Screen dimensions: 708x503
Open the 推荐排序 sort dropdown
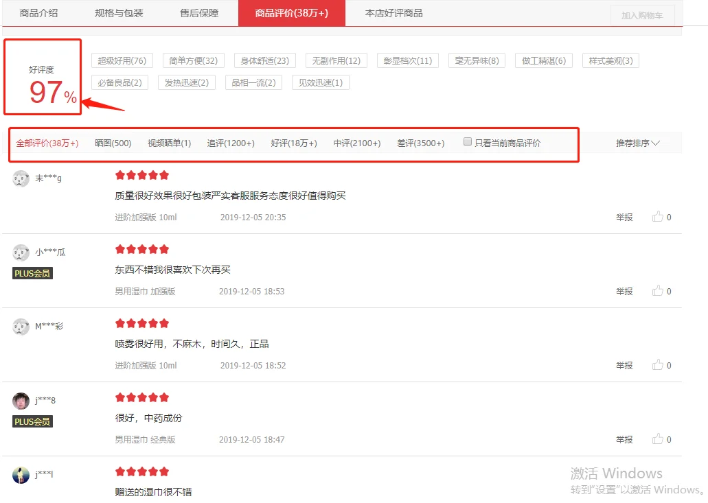tap(637, 143)
